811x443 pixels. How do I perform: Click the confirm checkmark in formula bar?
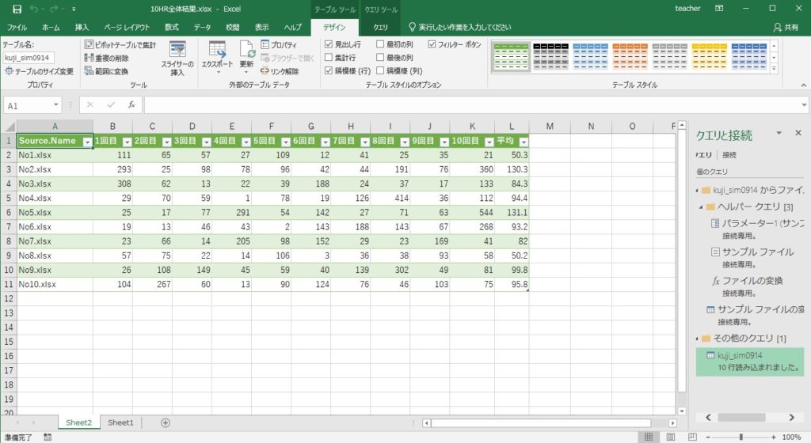(111, 104)
